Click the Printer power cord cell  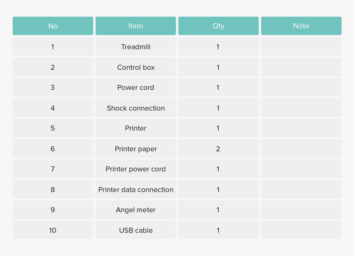coord(136,169)
